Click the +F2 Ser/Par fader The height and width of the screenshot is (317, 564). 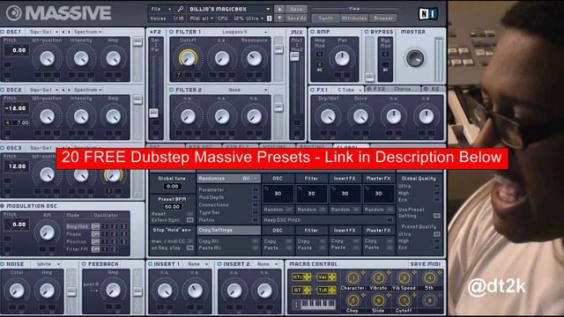point(153,113)
